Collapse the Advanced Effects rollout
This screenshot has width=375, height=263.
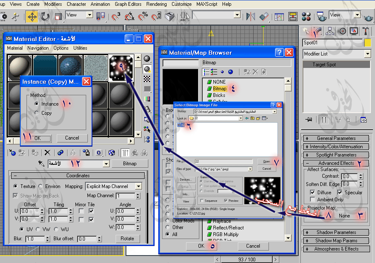[x=336, y=163]
